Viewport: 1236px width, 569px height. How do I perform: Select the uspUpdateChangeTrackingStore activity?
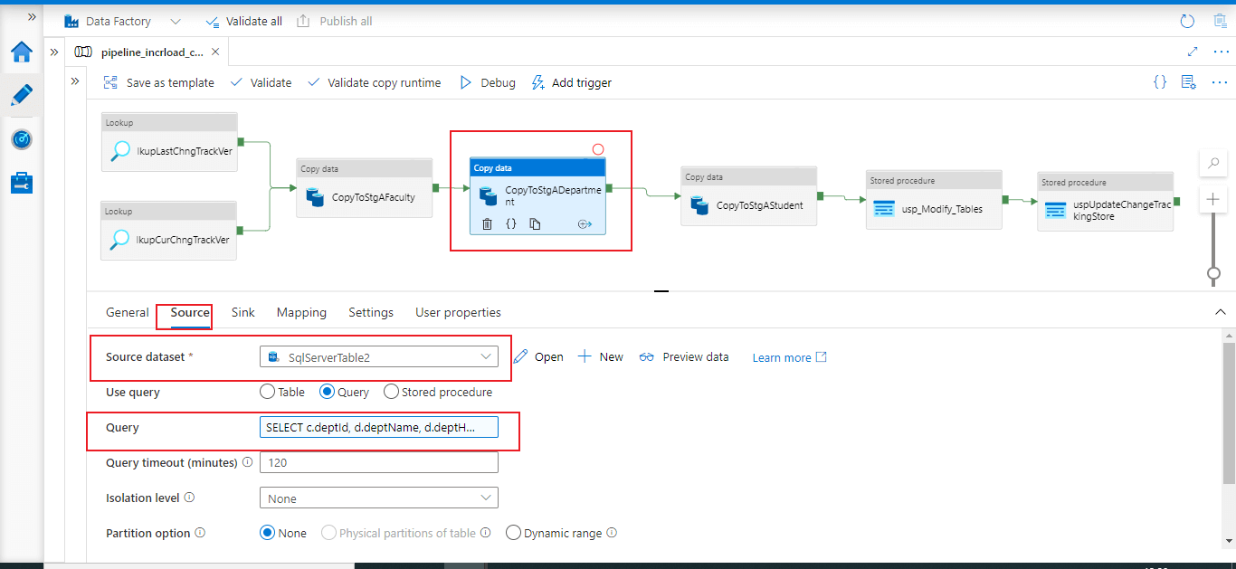(1106, 202)
